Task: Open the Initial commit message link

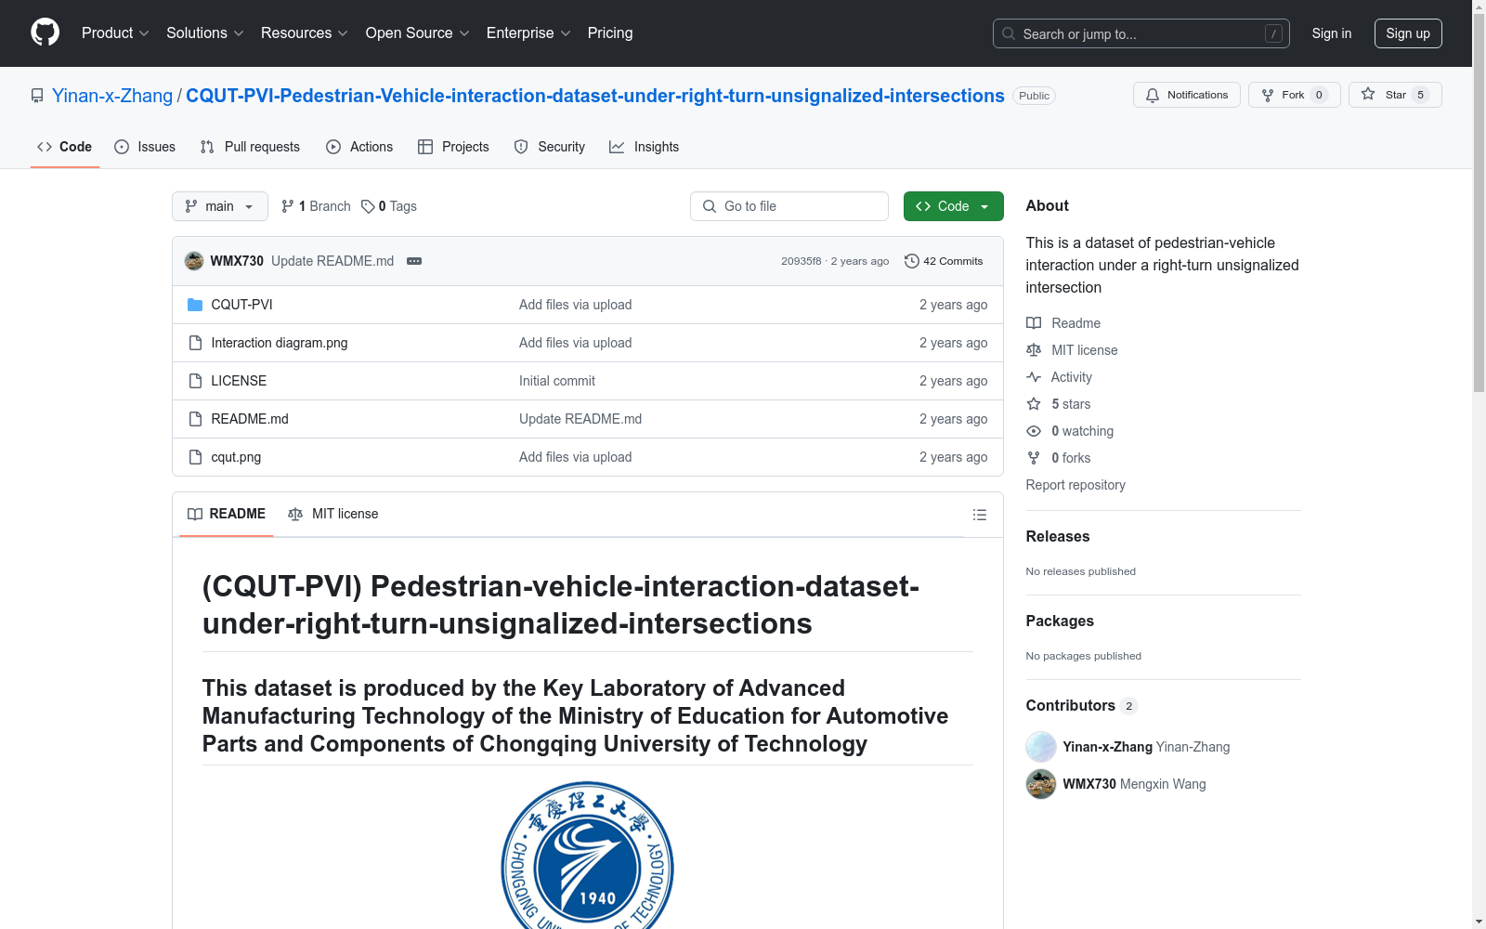Action: click(x=557, y=381)
